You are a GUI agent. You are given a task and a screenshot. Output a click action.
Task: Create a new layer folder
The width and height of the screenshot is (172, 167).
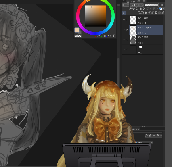[x=146, y=13]
